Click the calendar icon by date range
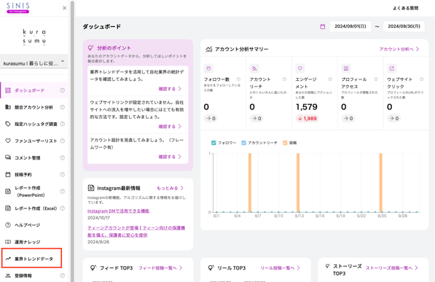 tap(322, 27)
